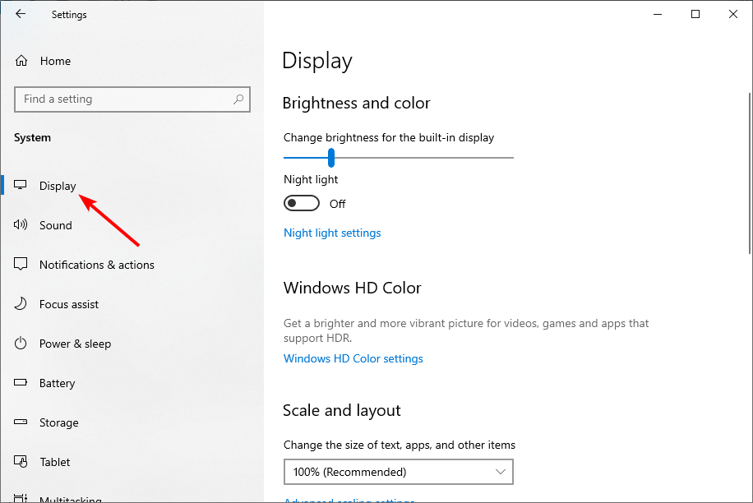Click the Notifications & actions icon

pos(21,264)
